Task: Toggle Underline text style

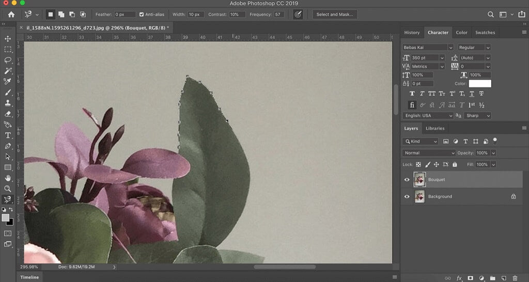Action: tap(472, 94)
